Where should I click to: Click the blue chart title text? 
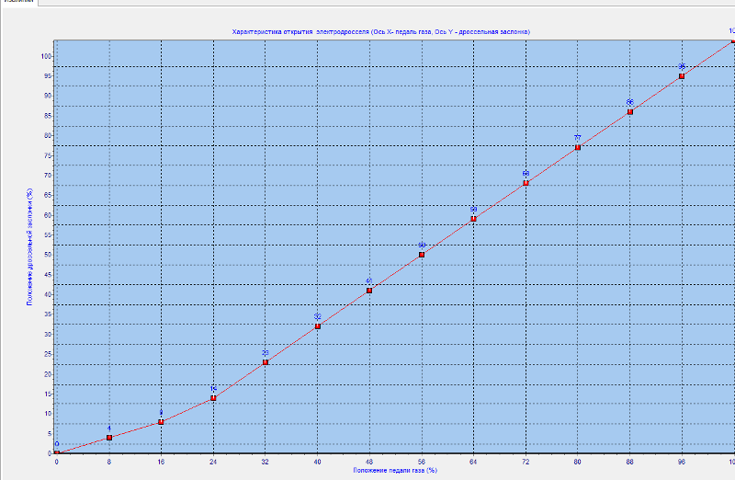pyautogui.click(x=380, y=32)
